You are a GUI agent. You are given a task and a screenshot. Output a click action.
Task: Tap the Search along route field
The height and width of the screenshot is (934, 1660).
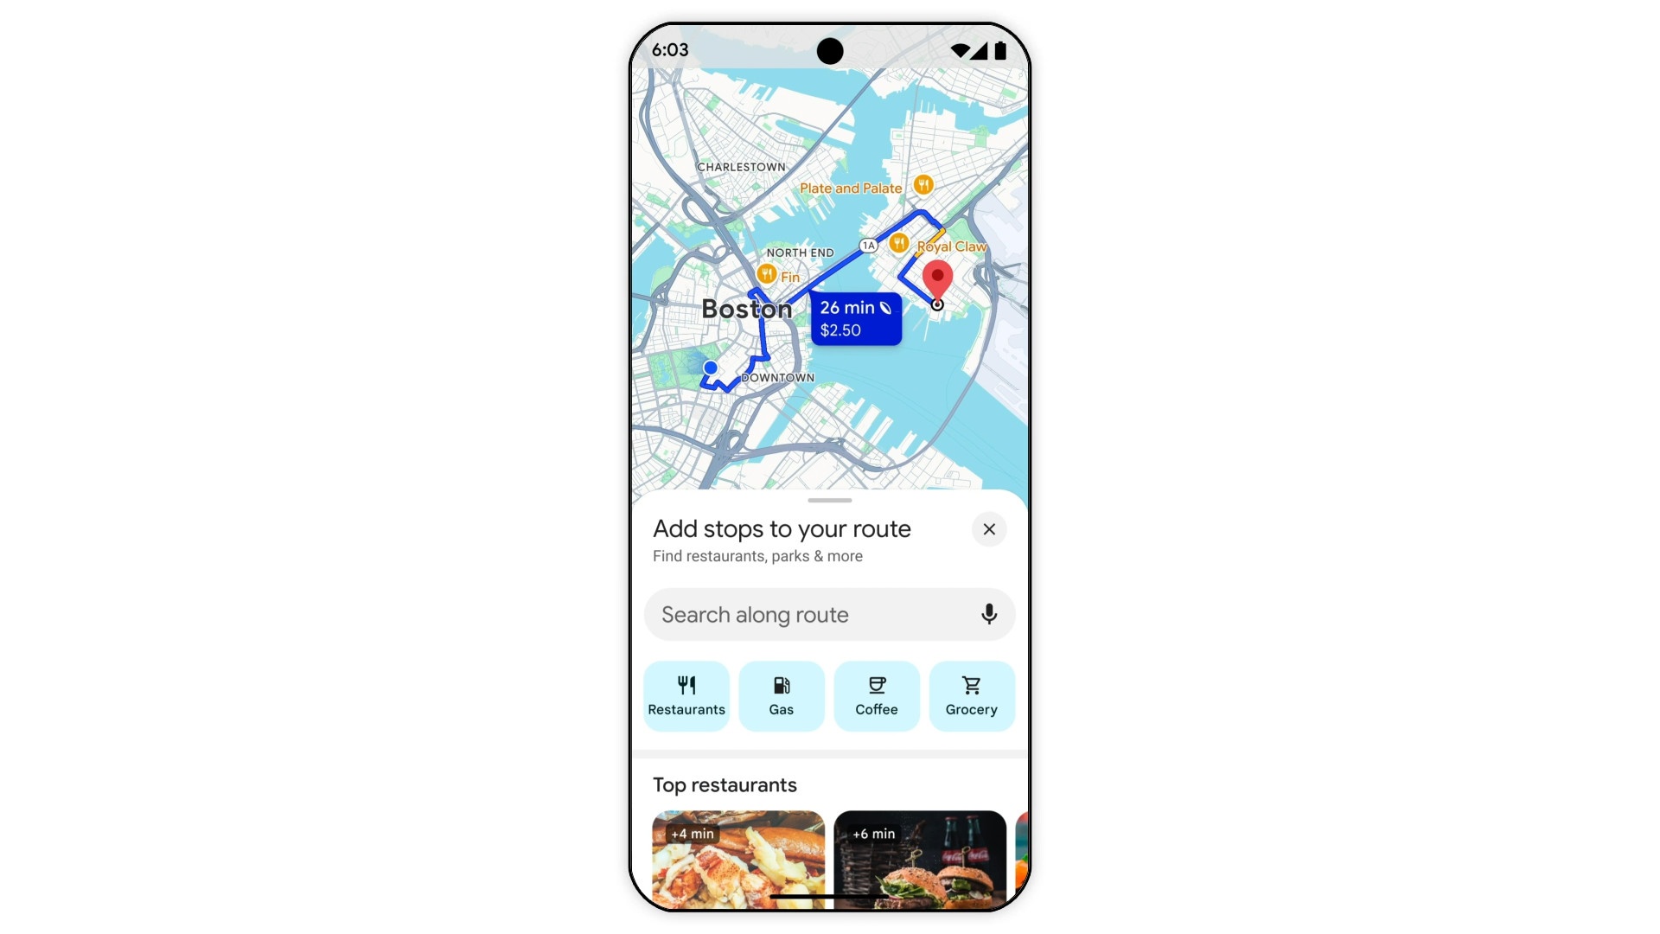click(829, 613)
